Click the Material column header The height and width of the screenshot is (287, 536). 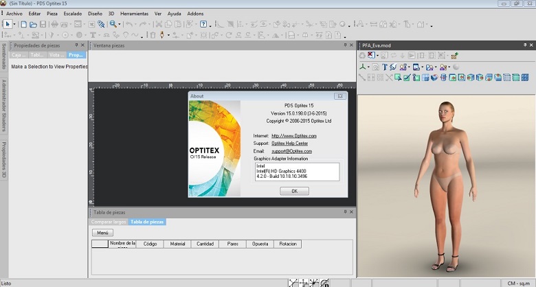tap(177, 244)
